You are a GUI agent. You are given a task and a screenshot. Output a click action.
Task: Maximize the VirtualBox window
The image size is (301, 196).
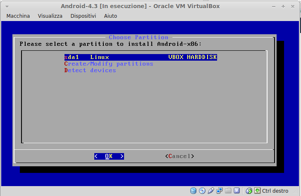[283, 7]
